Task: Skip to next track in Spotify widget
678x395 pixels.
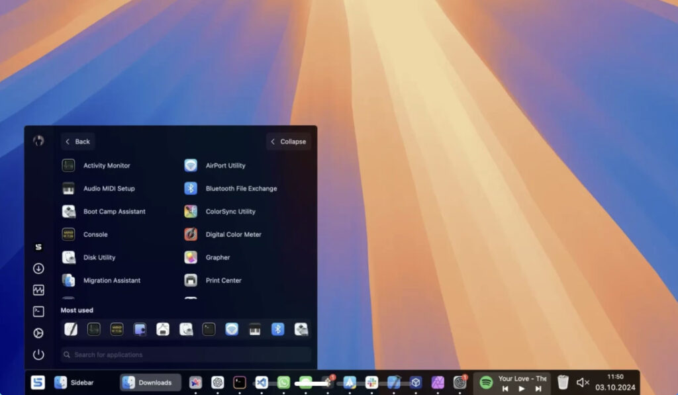Action: pos(538,388)
